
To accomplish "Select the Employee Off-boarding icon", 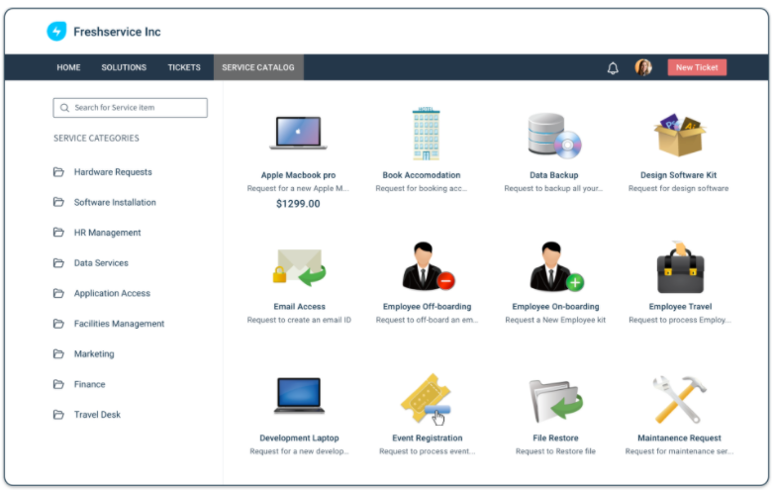I will 427,266.
